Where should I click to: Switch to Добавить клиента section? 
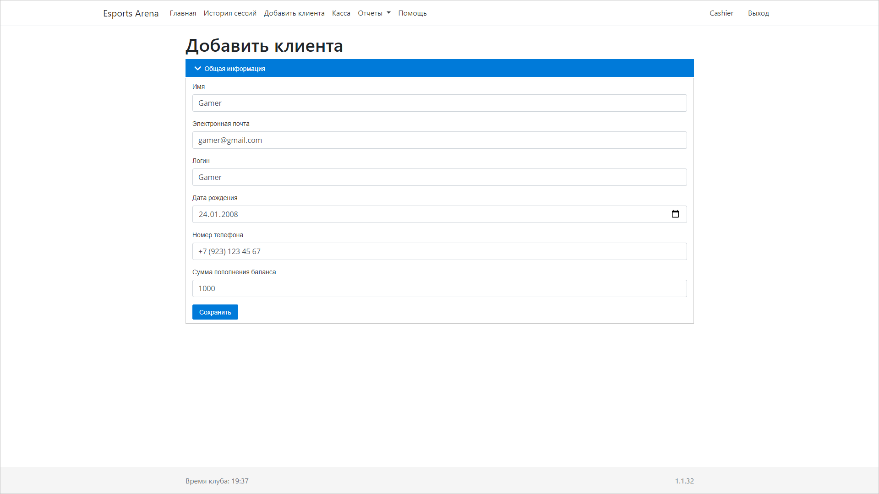294,13
